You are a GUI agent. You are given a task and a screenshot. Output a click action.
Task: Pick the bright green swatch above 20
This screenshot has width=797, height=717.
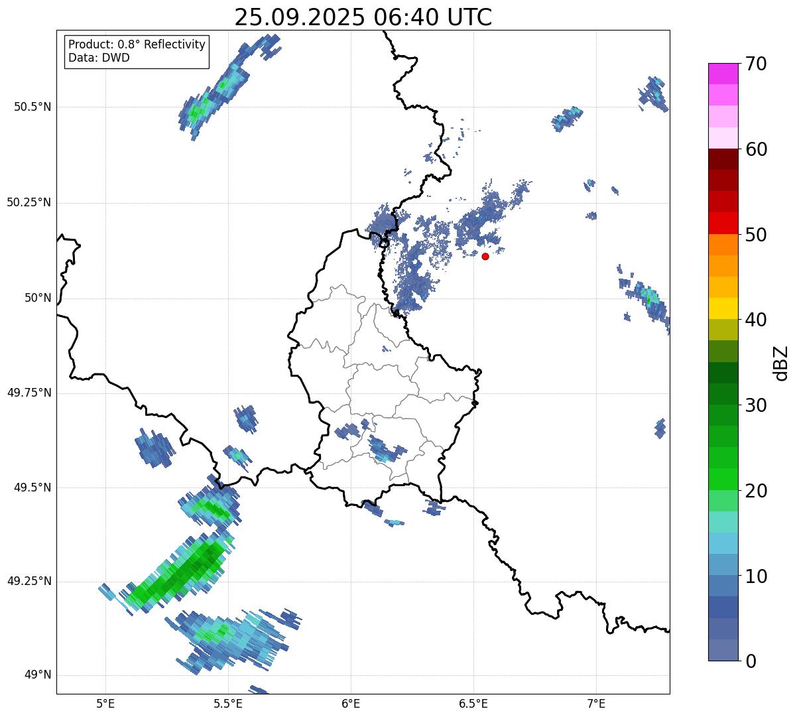click(723, 480)
